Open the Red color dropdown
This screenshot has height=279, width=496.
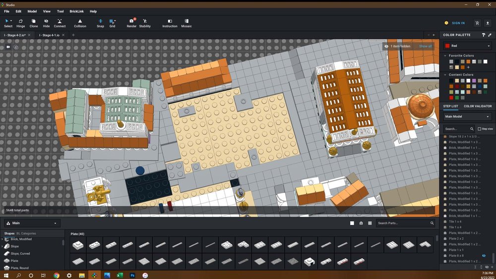[x=468, y=46]
